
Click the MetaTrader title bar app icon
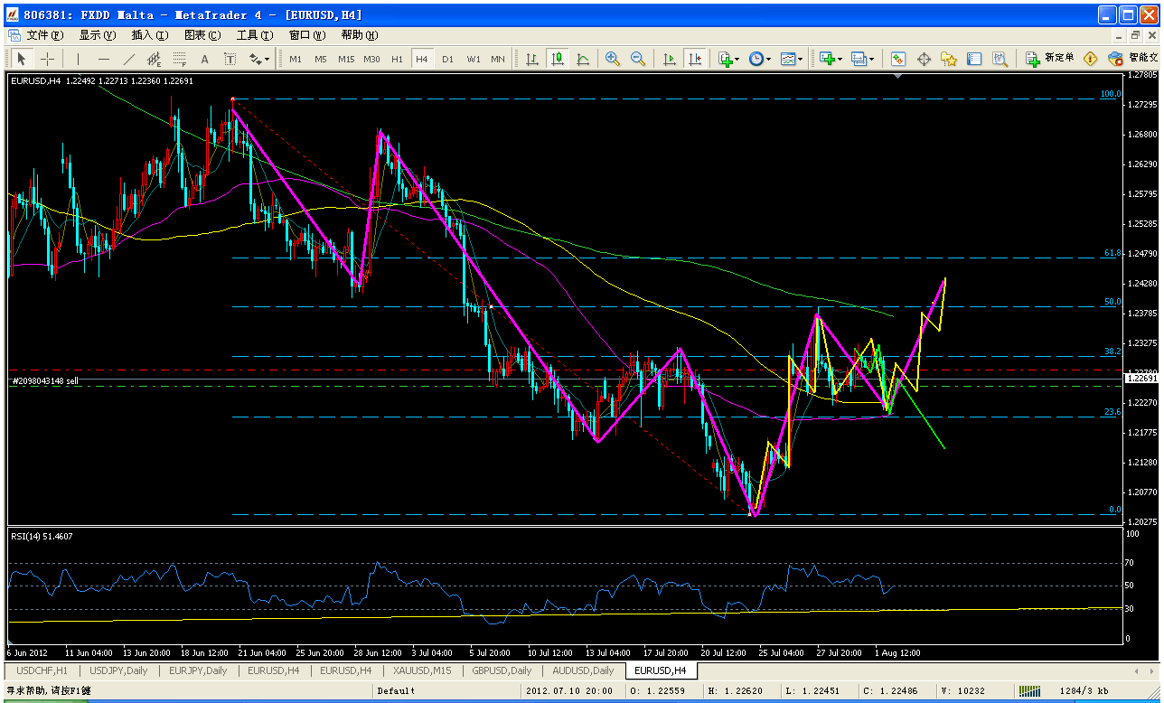(12, 14)
